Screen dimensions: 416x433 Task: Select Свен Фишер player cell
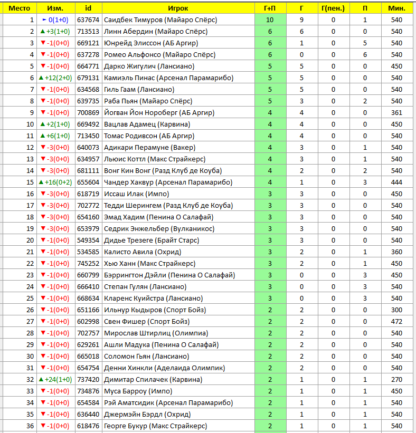coord(178,321)
